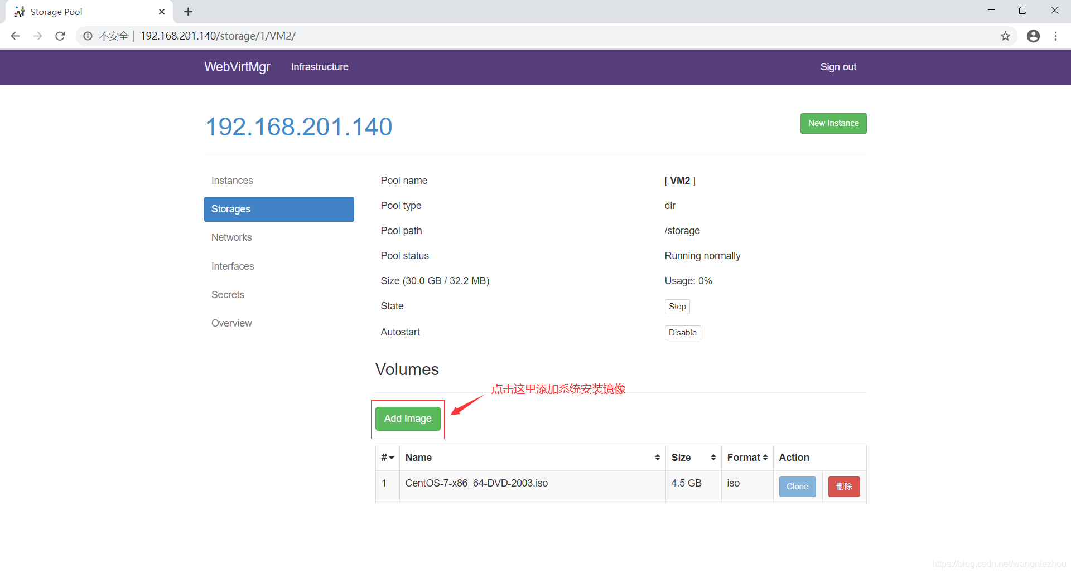Click the CentOS-7-x86_64-DVD-2003.iso name
The width and height of the screenshot is (1071, 574).
(x=476, y=483)
